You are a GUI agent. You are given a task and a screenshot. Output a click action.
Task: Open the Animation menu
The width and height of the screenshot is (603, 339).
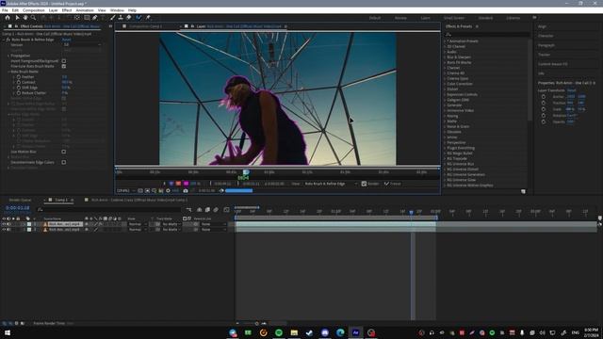(85, 10)
